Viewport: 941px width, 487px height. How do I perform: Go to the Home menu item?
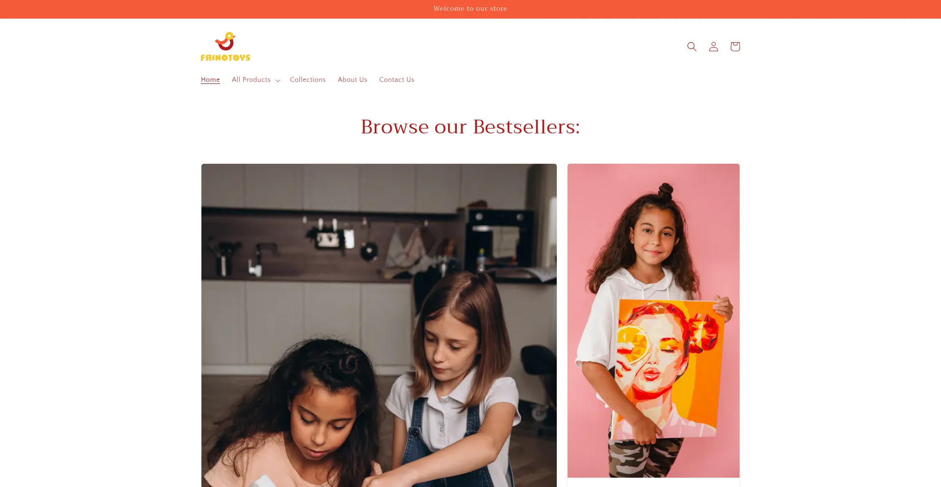tap(210, 80)
